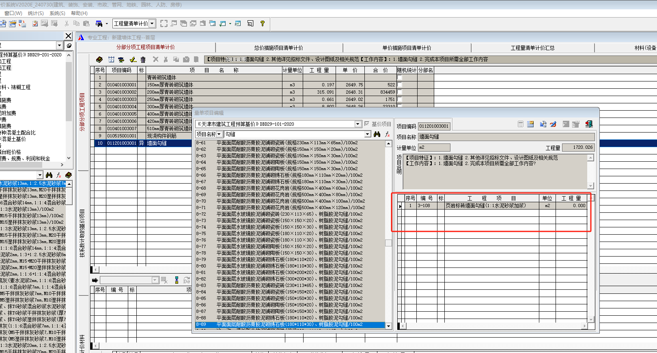Viewport: 657px width, 353px height.
Task: Switch to 总价措施项目清单计价 tab
Action: pos(279,48)
